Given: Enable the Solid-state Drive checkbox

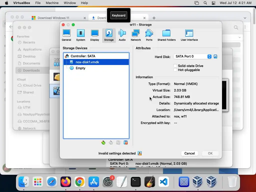Looking at the screenshot, I should pos(175,66).
